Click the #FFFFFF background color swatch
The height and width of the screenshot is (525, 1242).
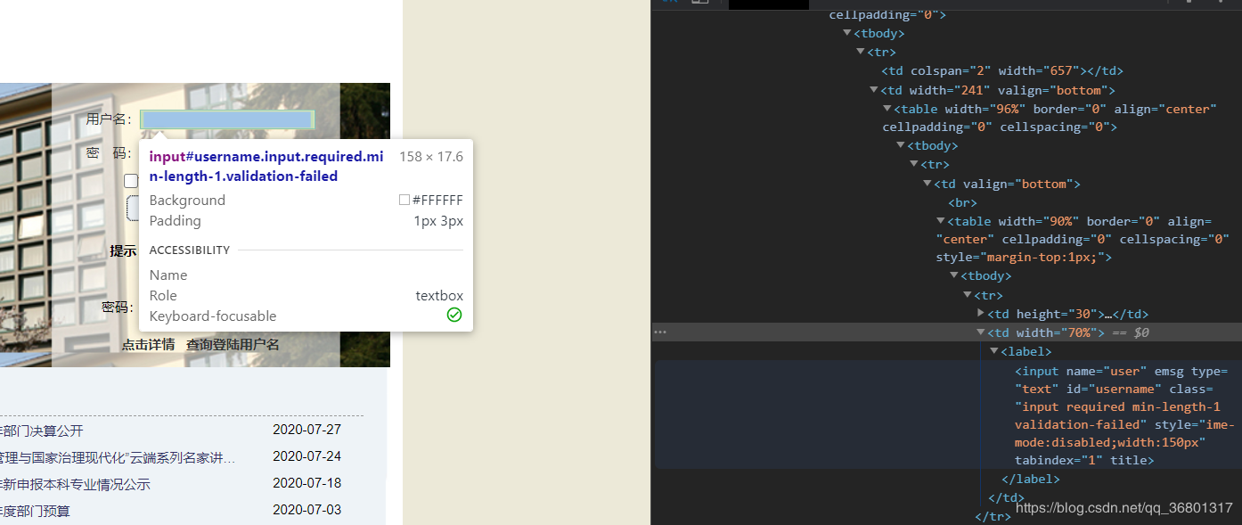click(404, 200)
